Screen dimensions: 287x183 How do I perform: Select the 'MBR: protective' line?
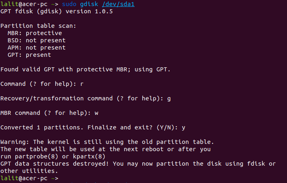[35, 33]
